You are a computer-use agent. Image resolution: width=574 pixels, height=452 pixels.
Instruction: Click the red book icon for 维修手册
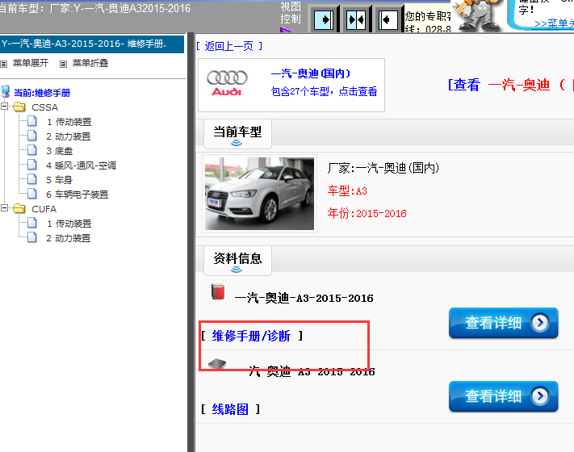click(218, 292)
